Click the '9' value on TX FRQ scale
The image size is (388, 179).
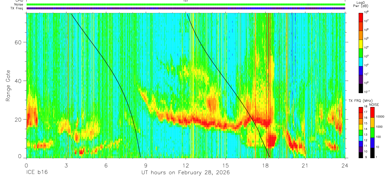(x=366, y=157)
